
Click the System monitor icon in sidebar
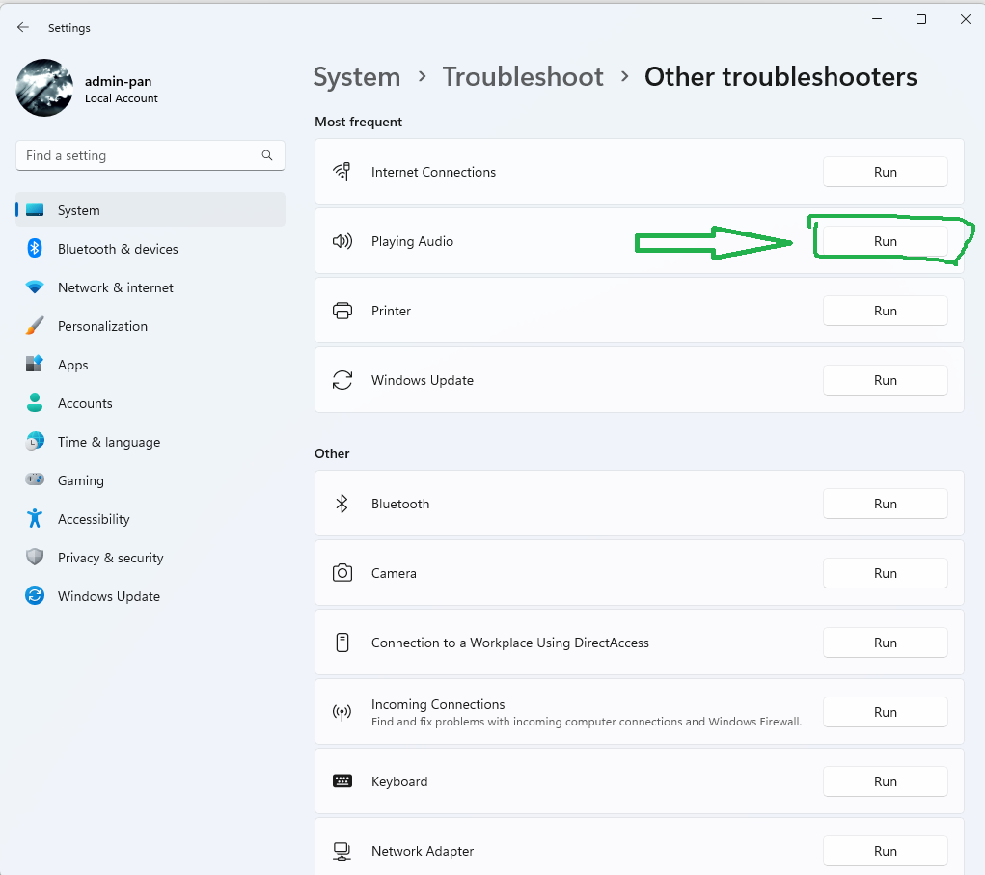pyautogui.click(x=35, y=209)
